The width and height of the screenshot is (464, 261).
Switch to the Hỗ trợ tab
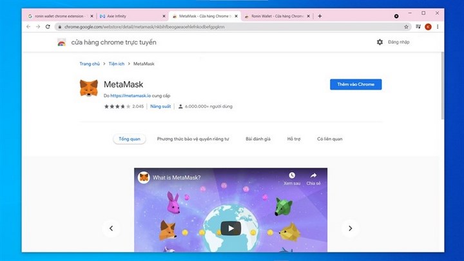pos(294,139)
